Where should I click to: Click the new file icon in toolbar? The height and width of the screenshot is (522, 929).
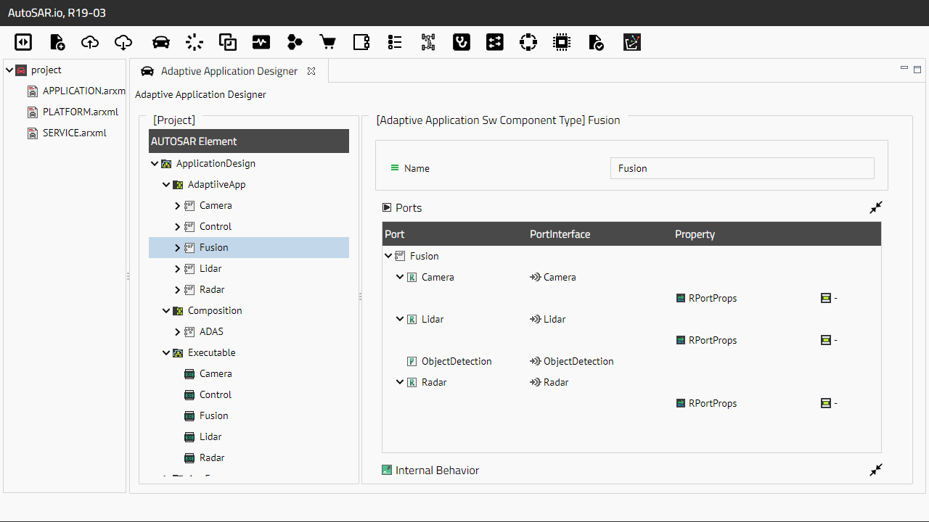point(57,42)
